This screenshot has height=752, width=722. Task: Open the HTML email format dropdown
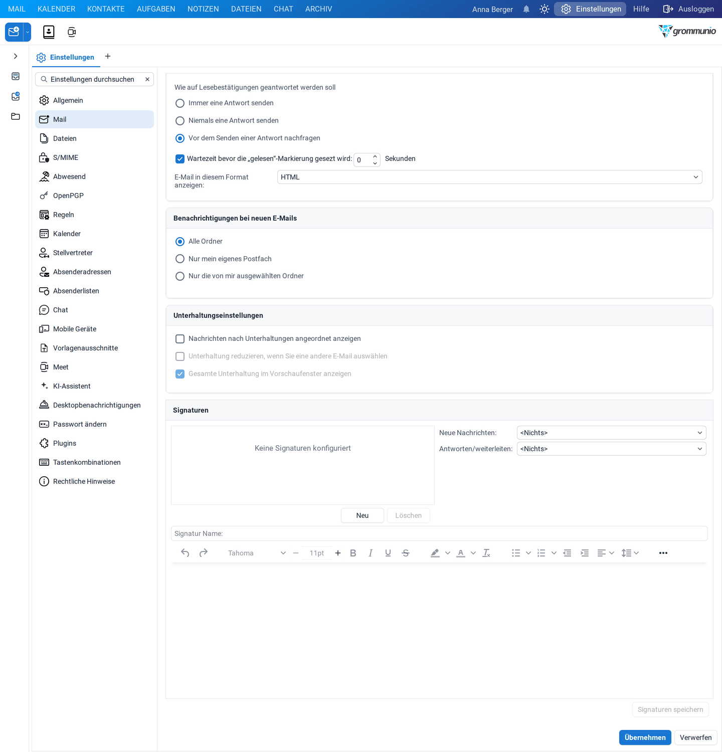tap(489, 177)
